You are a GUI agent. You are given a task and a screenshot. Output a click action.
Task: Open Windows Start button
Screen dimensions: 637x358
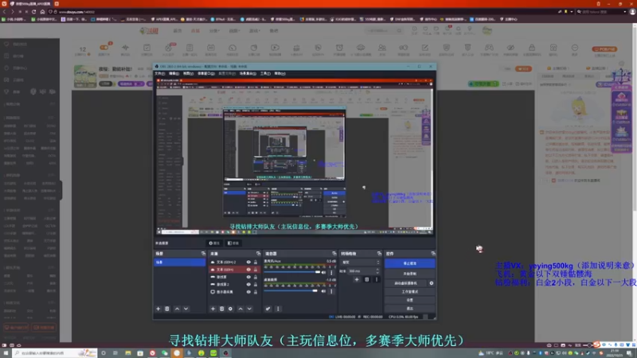[x=6, y=353]
